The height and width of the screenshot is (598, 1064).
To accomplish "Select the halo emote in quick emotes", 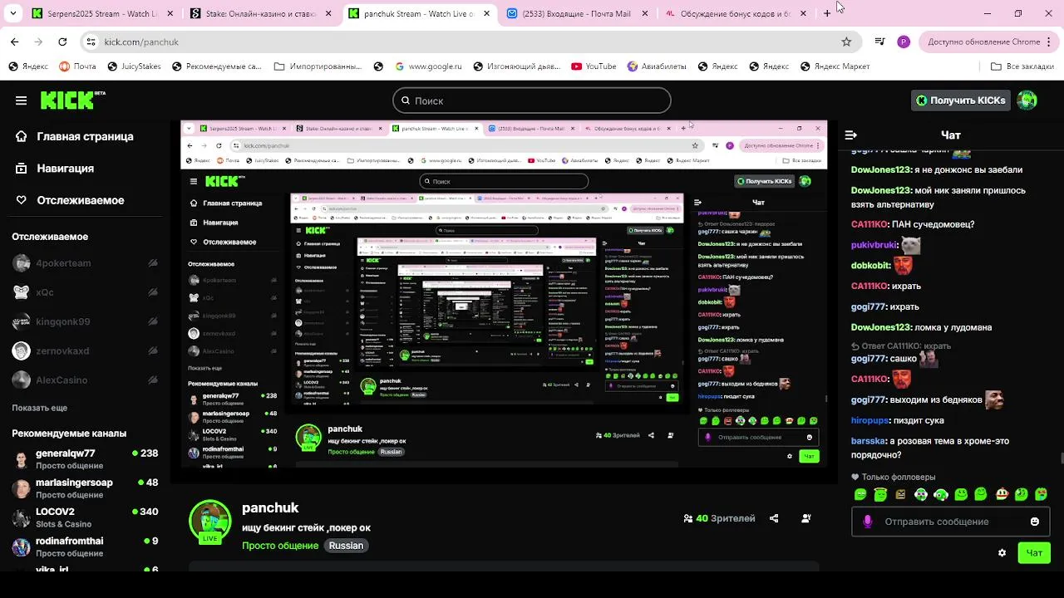I will [x=880, y=494].
